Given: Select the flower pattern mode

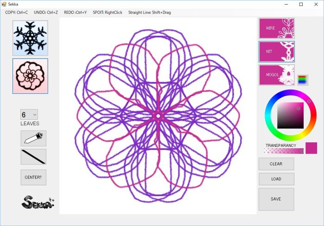Looking at the screenshot, I should pyautogui.click(x=30, y=76).
